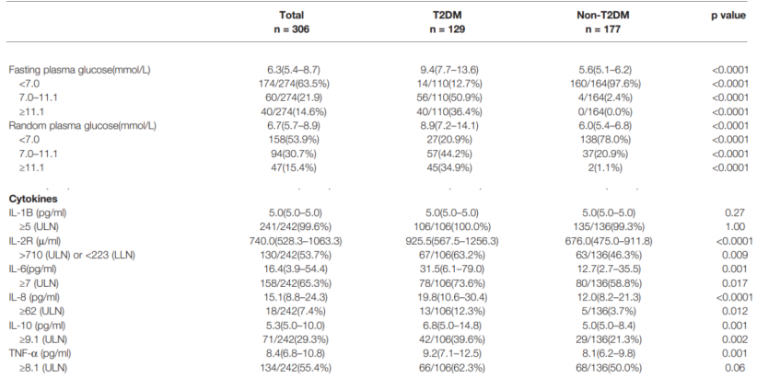This screenshot has height=378, width=757.
Task: Click the Total column header
Action: click(x=294, y=16)
